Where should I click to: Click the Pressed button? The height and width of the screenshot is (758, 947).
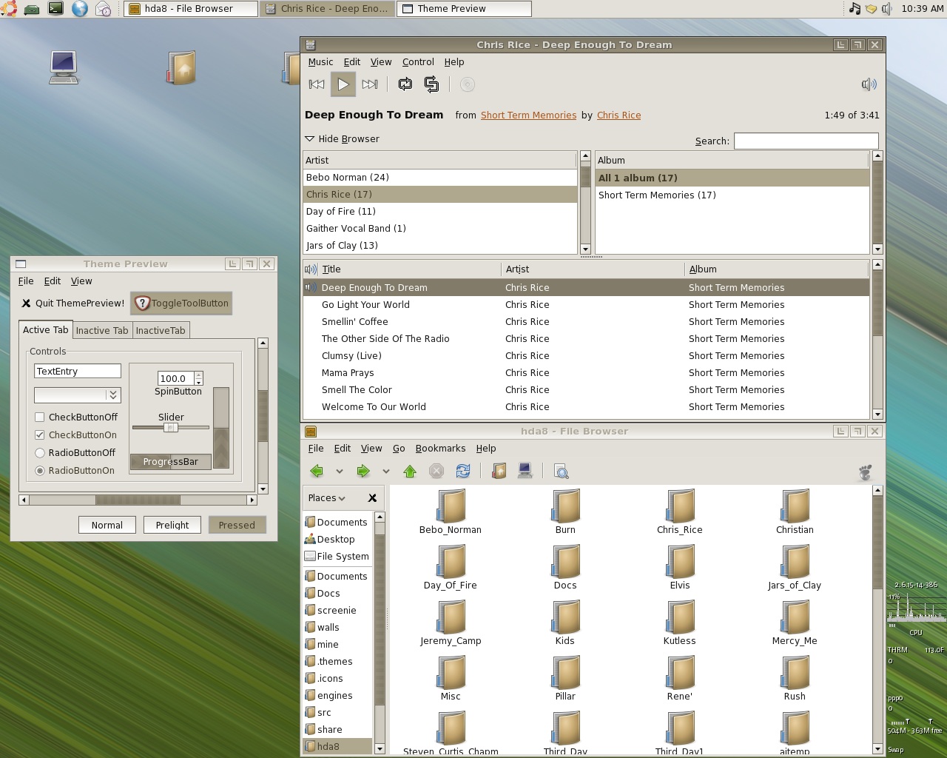tap(237, 525)
